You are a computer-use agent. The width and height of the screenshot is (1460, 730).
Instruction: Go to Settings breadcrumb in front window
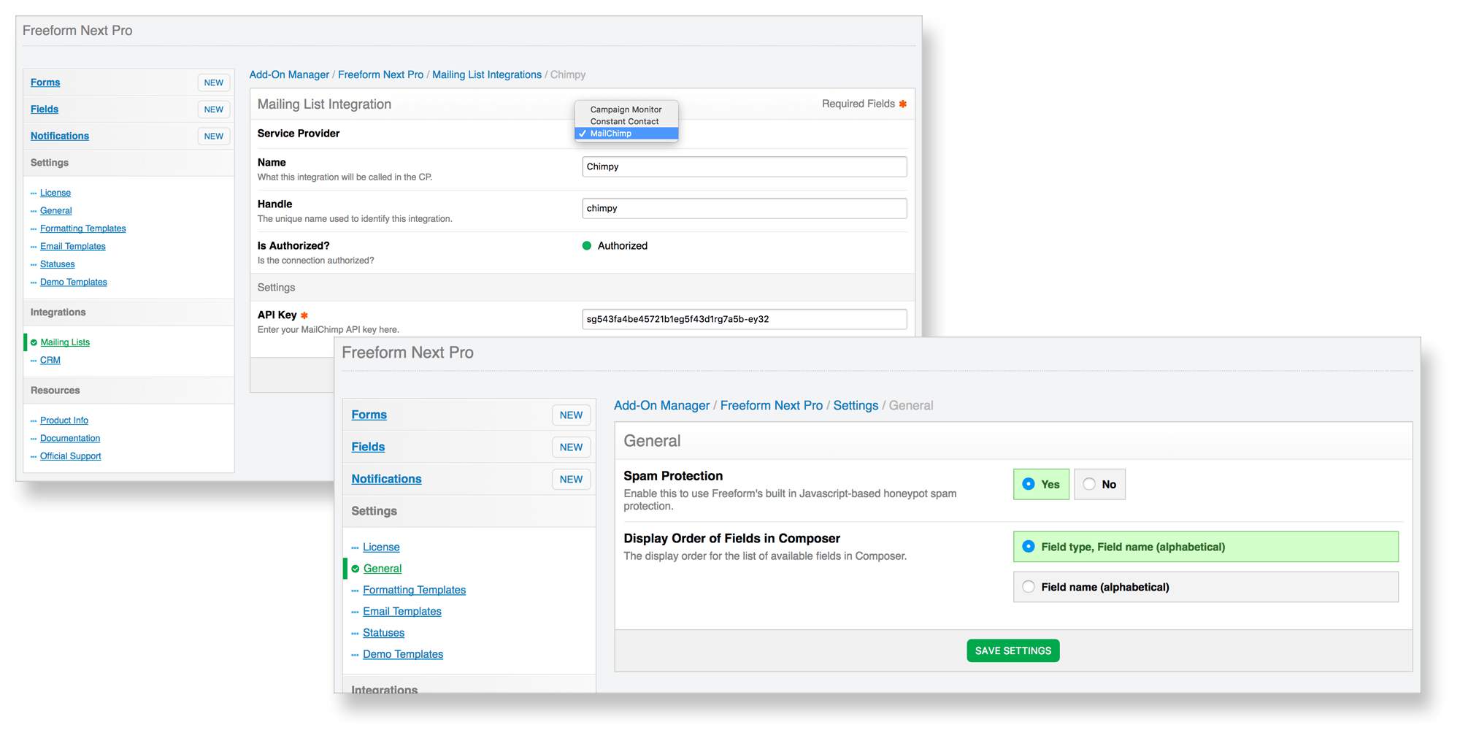coord(856,405)
